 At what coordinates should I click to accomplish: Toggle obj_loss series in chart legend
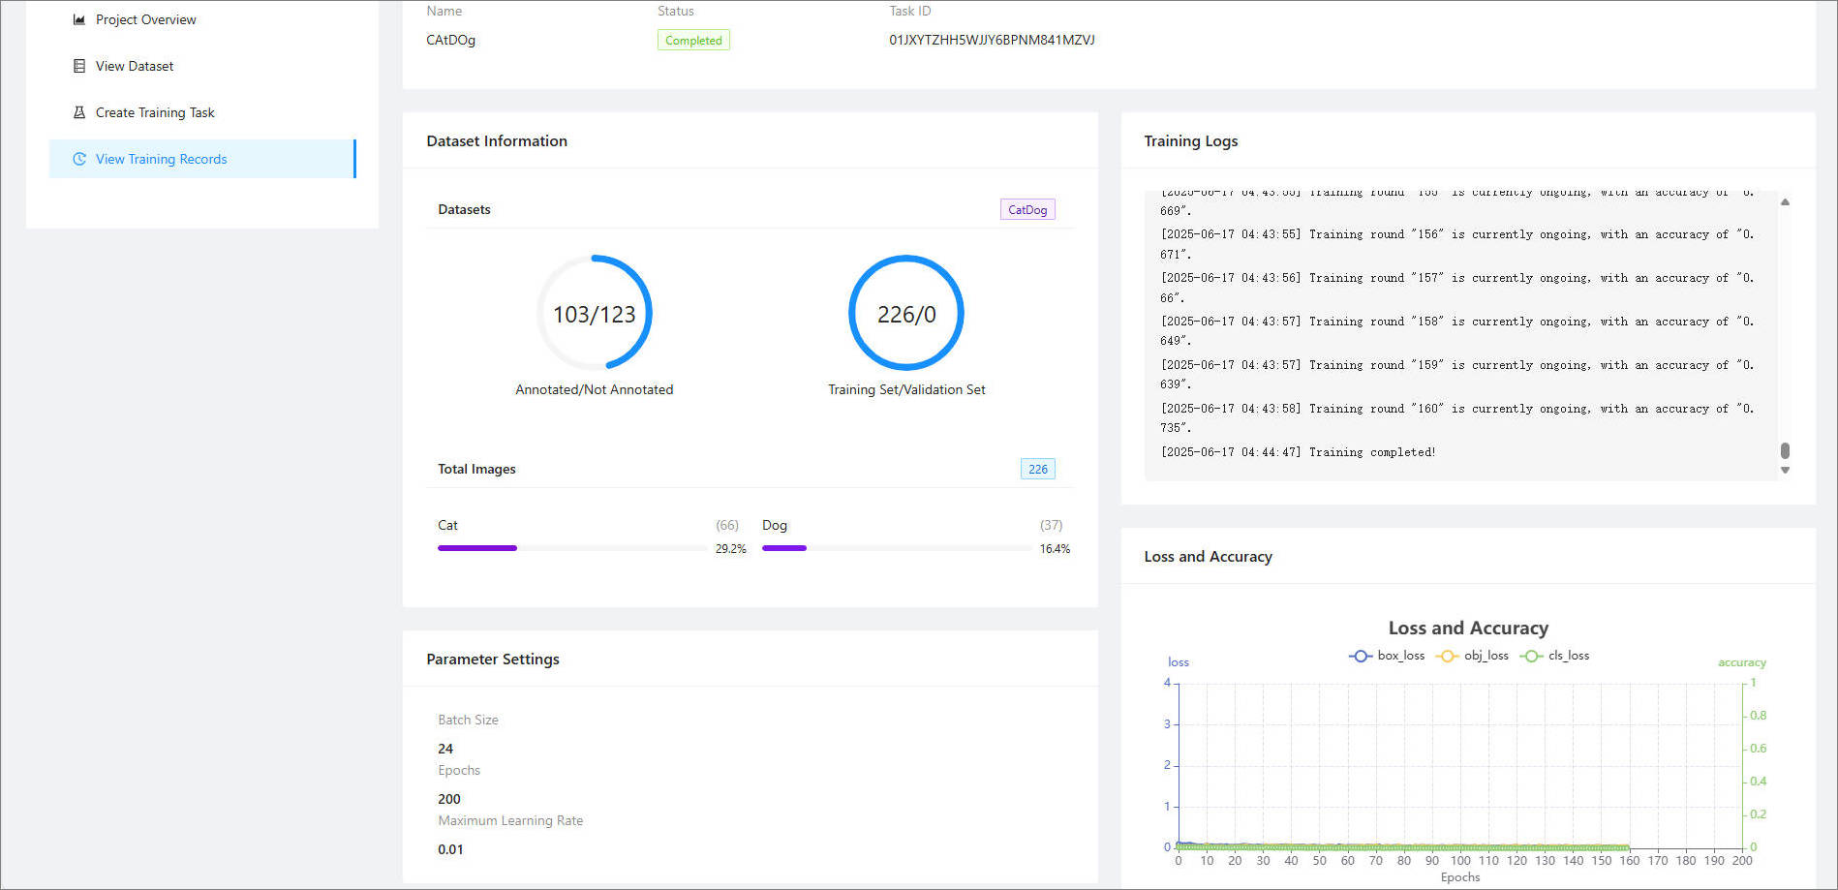coord(1472,656)
